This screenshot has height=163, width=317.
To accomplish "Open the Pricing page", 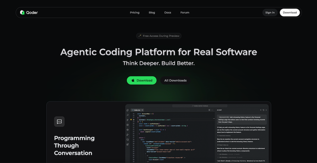I will (x=135, y=13).
